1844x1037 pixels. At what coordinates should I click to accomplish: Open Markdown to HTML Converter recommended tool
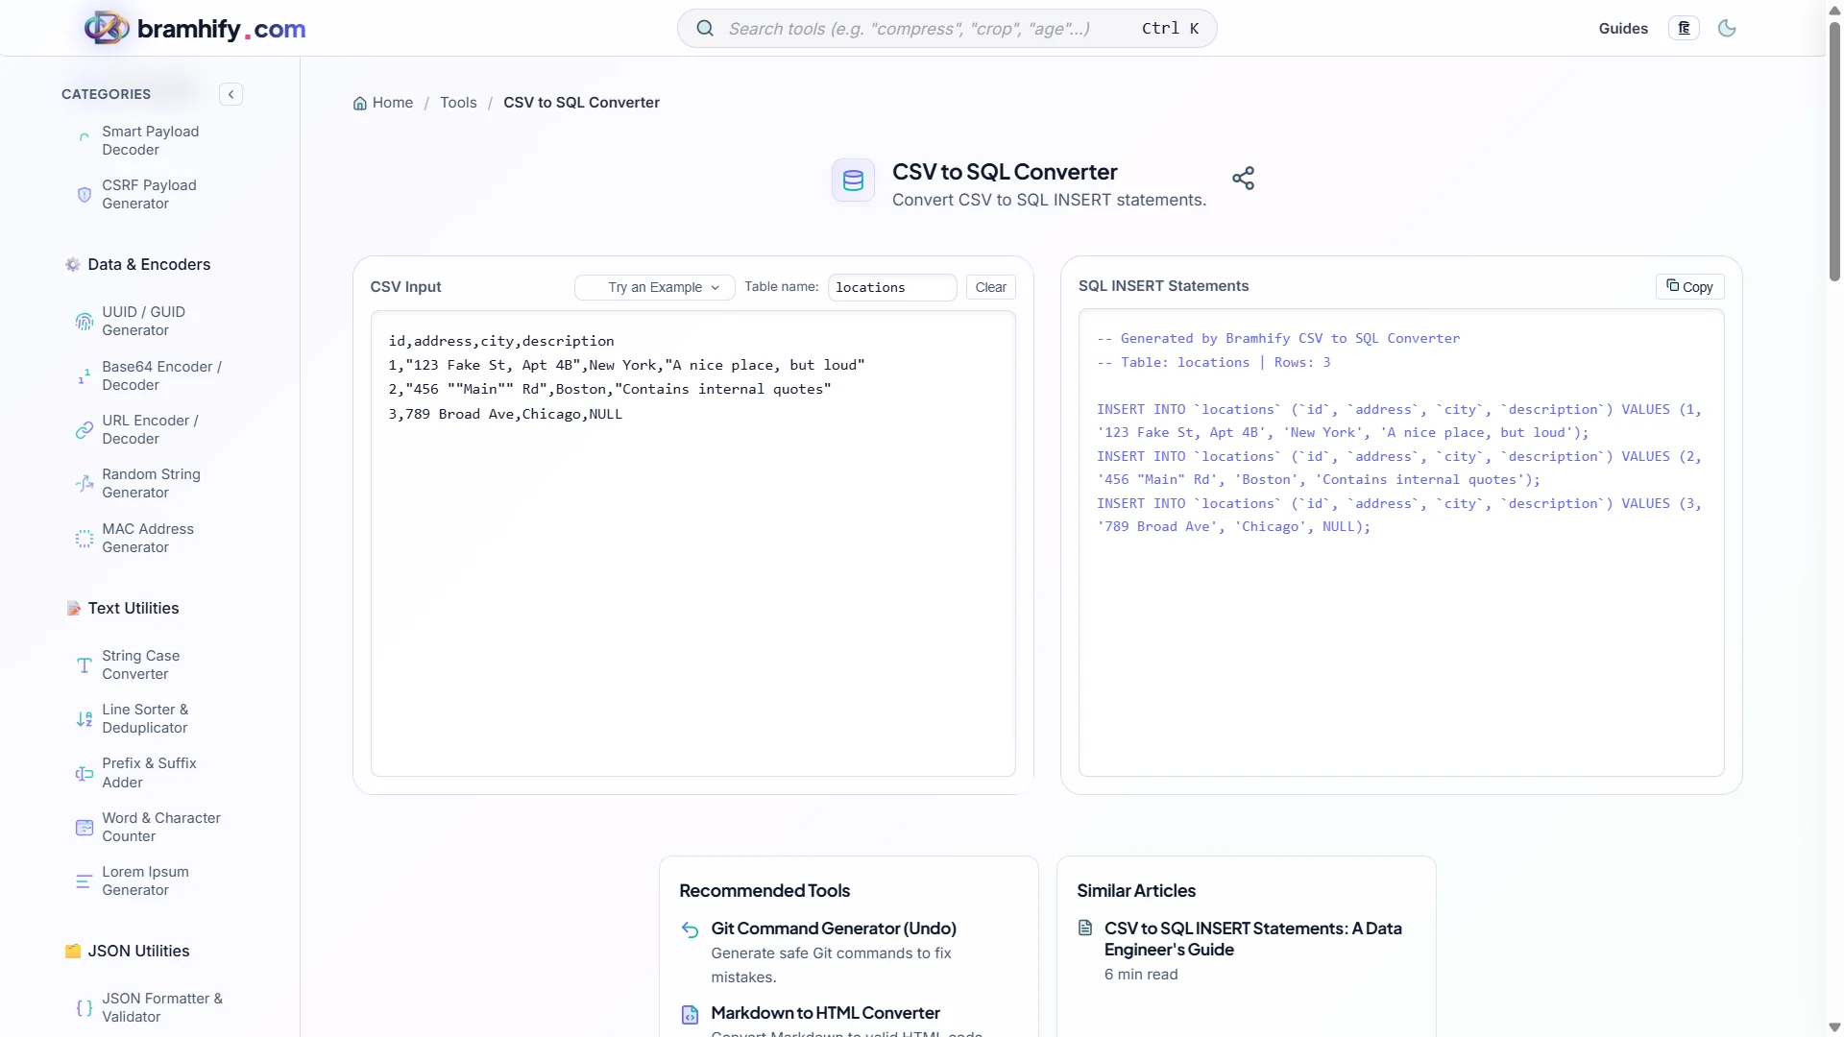pos(825,1013)
